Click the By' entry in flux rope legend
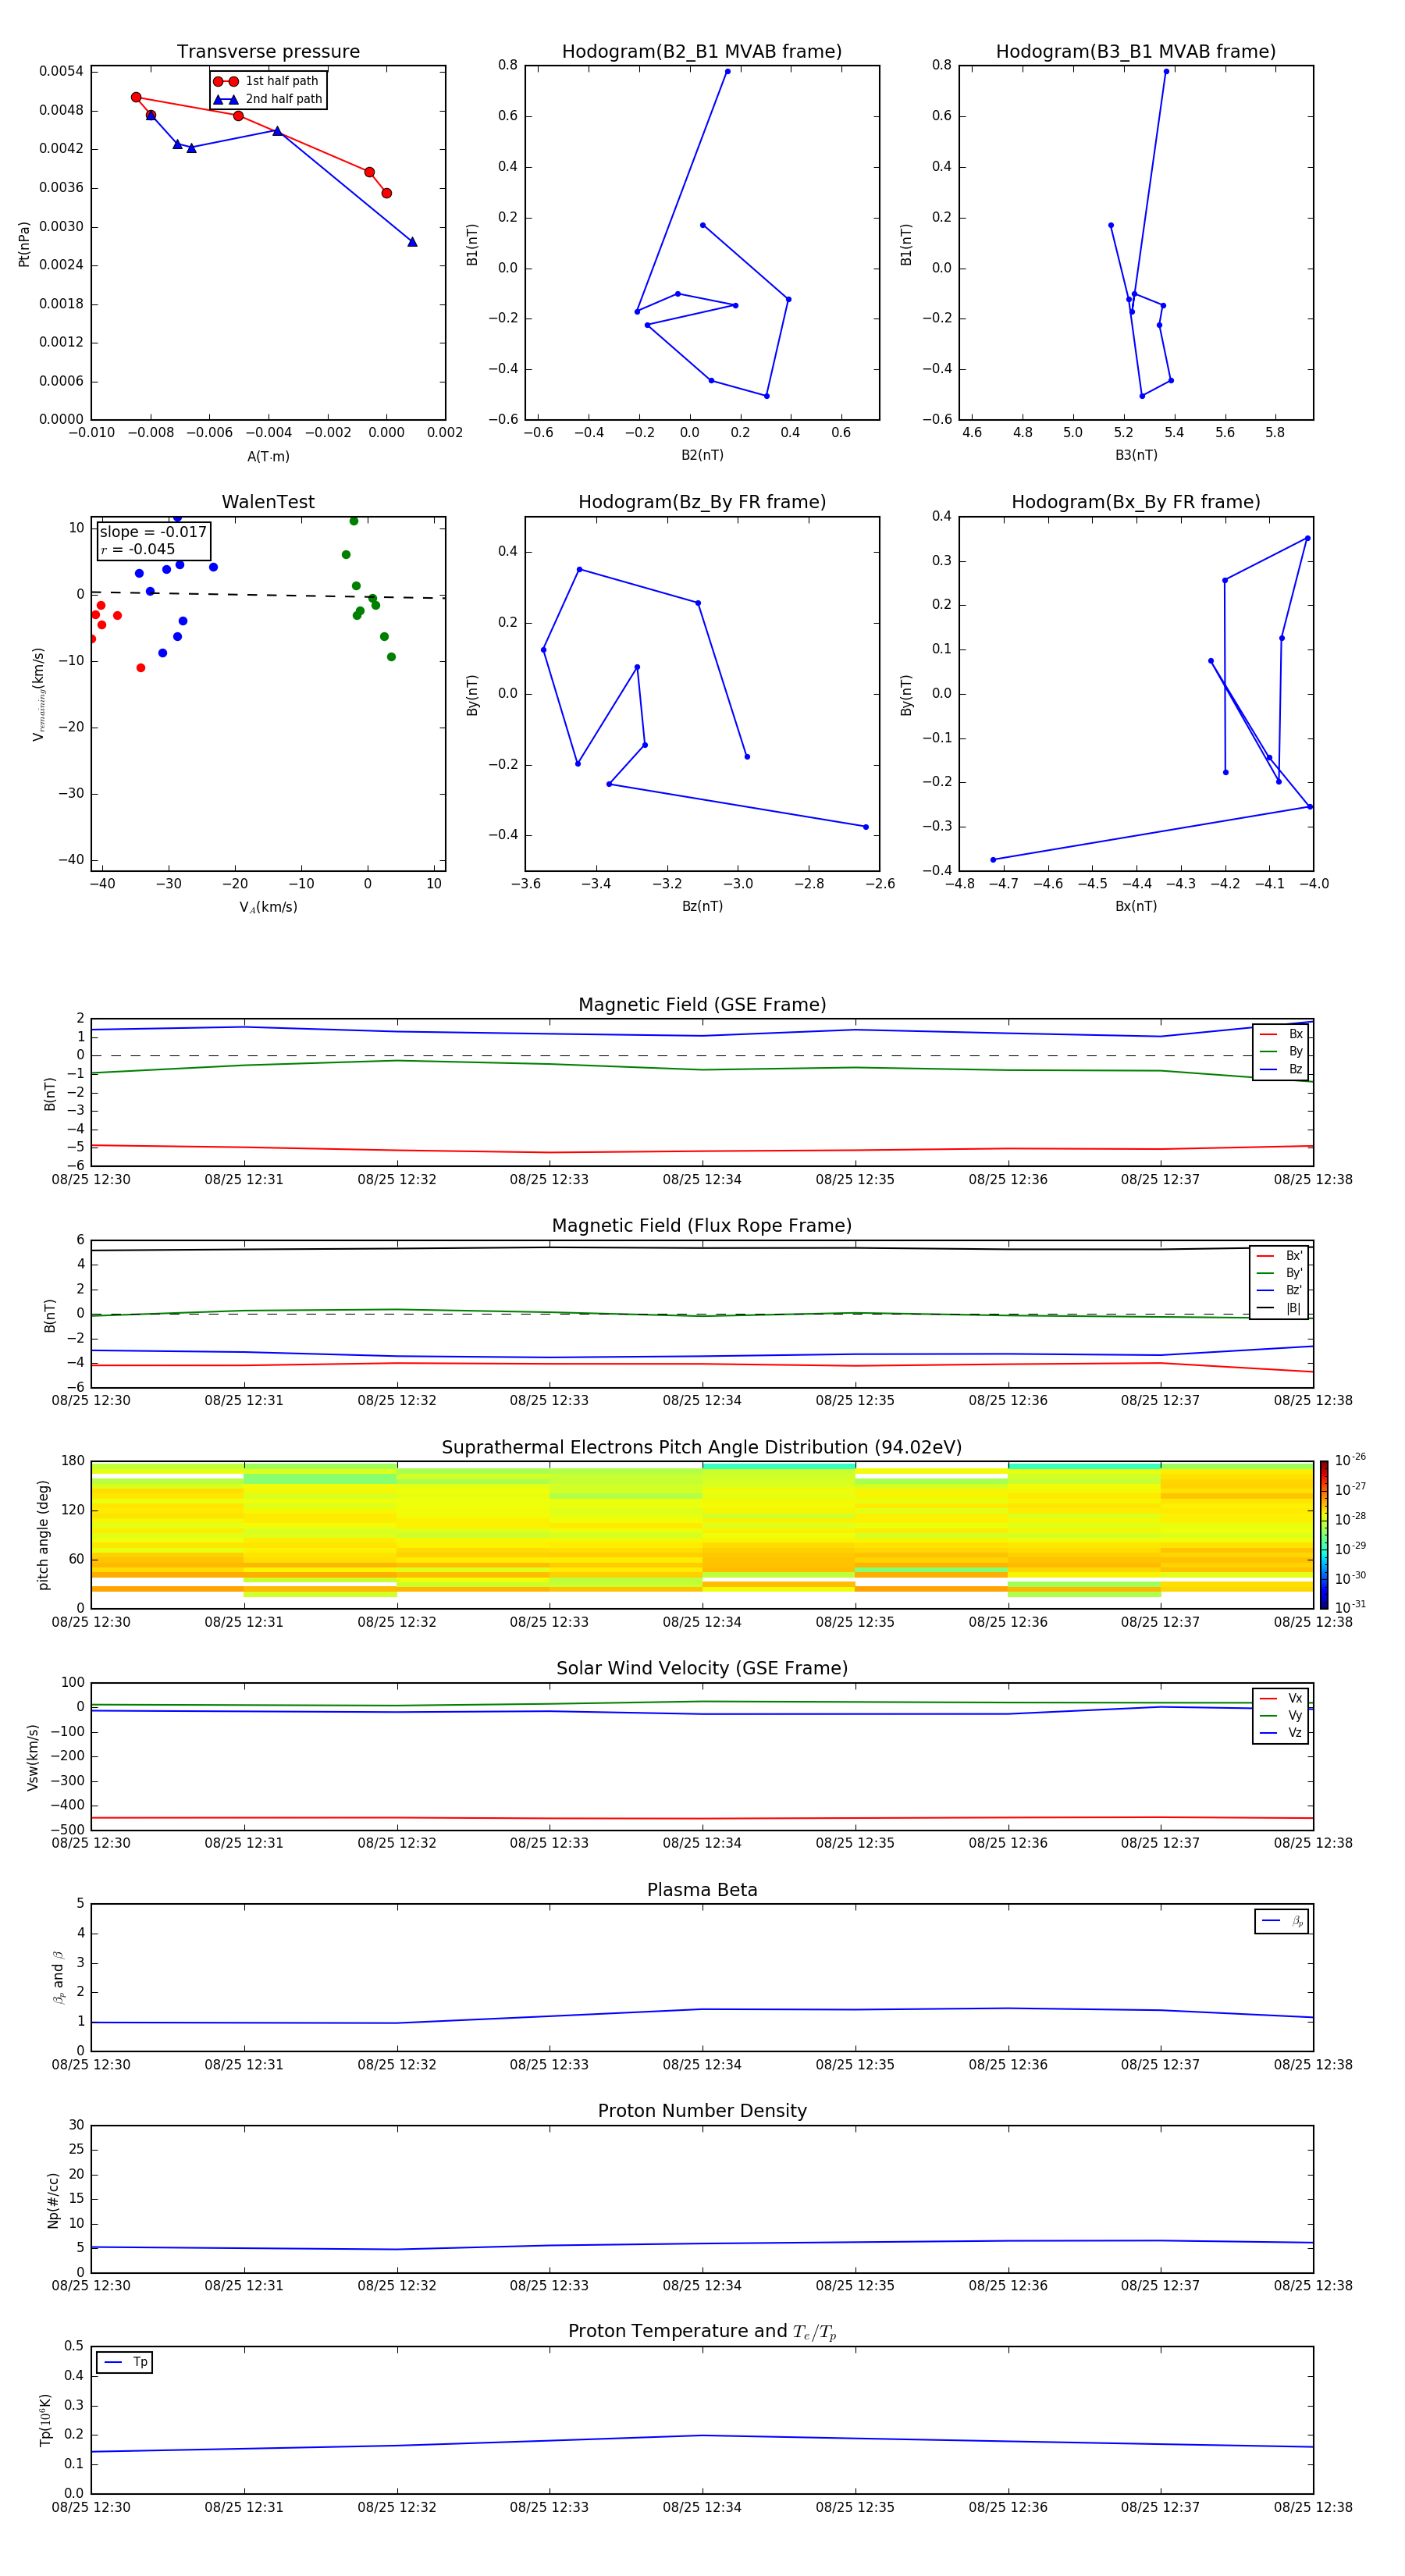This screenshot has width=1405, height=2576. [x=1279, y=1273]
